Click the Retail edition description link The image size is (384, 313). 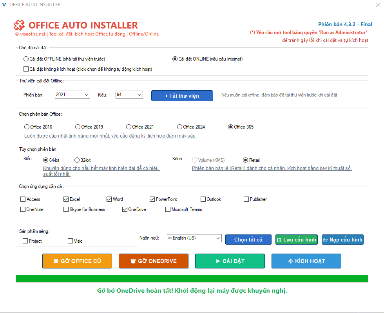coord(272,168)
